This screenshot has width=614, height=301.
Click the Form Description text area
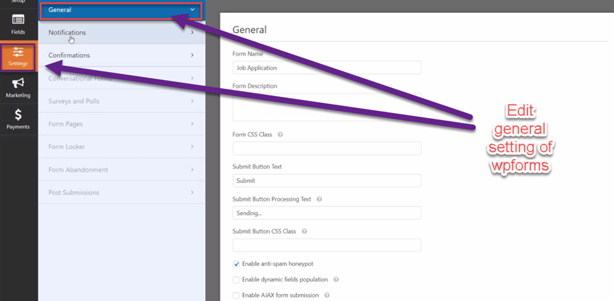pos(327,107)
